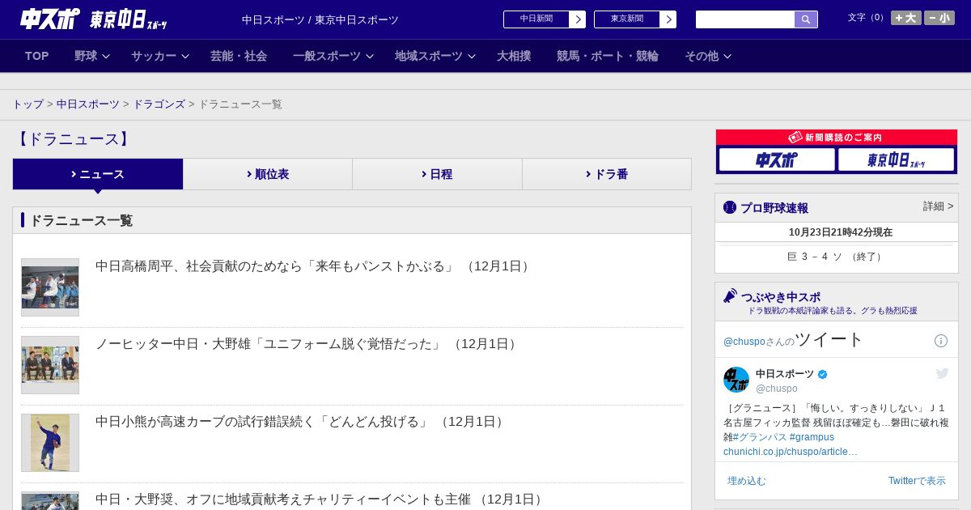This screenshot has height=510, width=971.
Task: Click the 中スポ subscription banner button
Action: coord(777,159)
